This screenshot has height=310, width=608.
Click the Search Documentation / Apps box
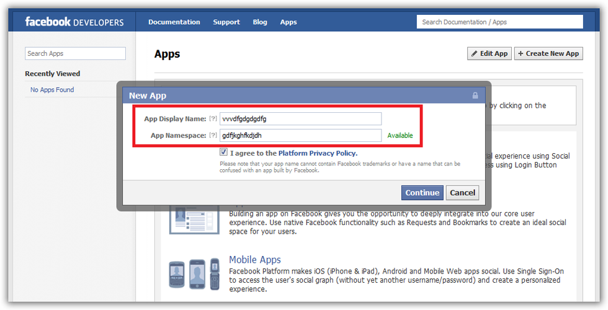pos(500,22)
